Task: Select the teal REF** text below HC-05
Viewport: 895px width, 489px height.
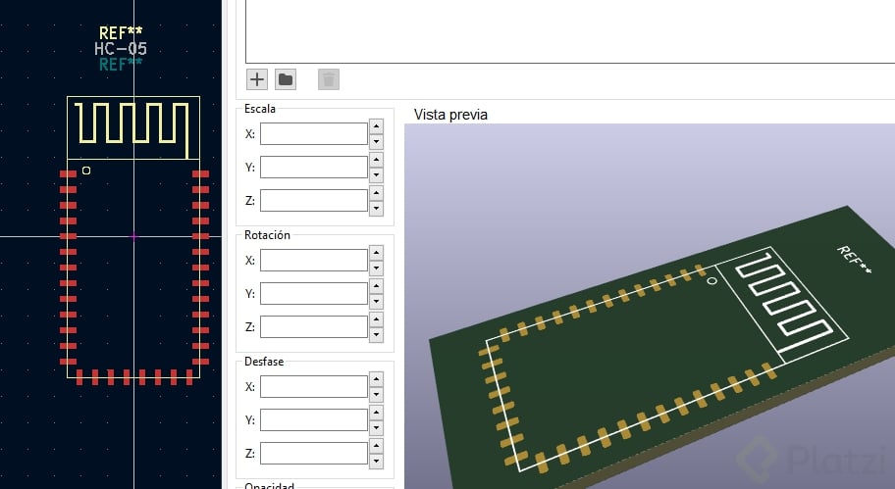Action: pyautogui.click(x=121, y=65)
